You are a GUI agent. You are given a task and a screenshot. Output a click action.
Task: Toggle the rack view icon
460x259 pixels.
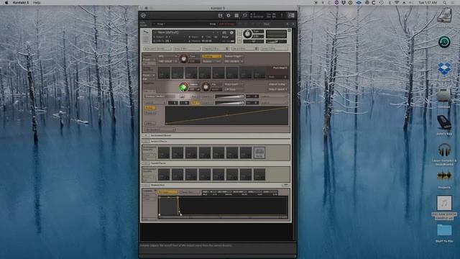click(236, 15)
